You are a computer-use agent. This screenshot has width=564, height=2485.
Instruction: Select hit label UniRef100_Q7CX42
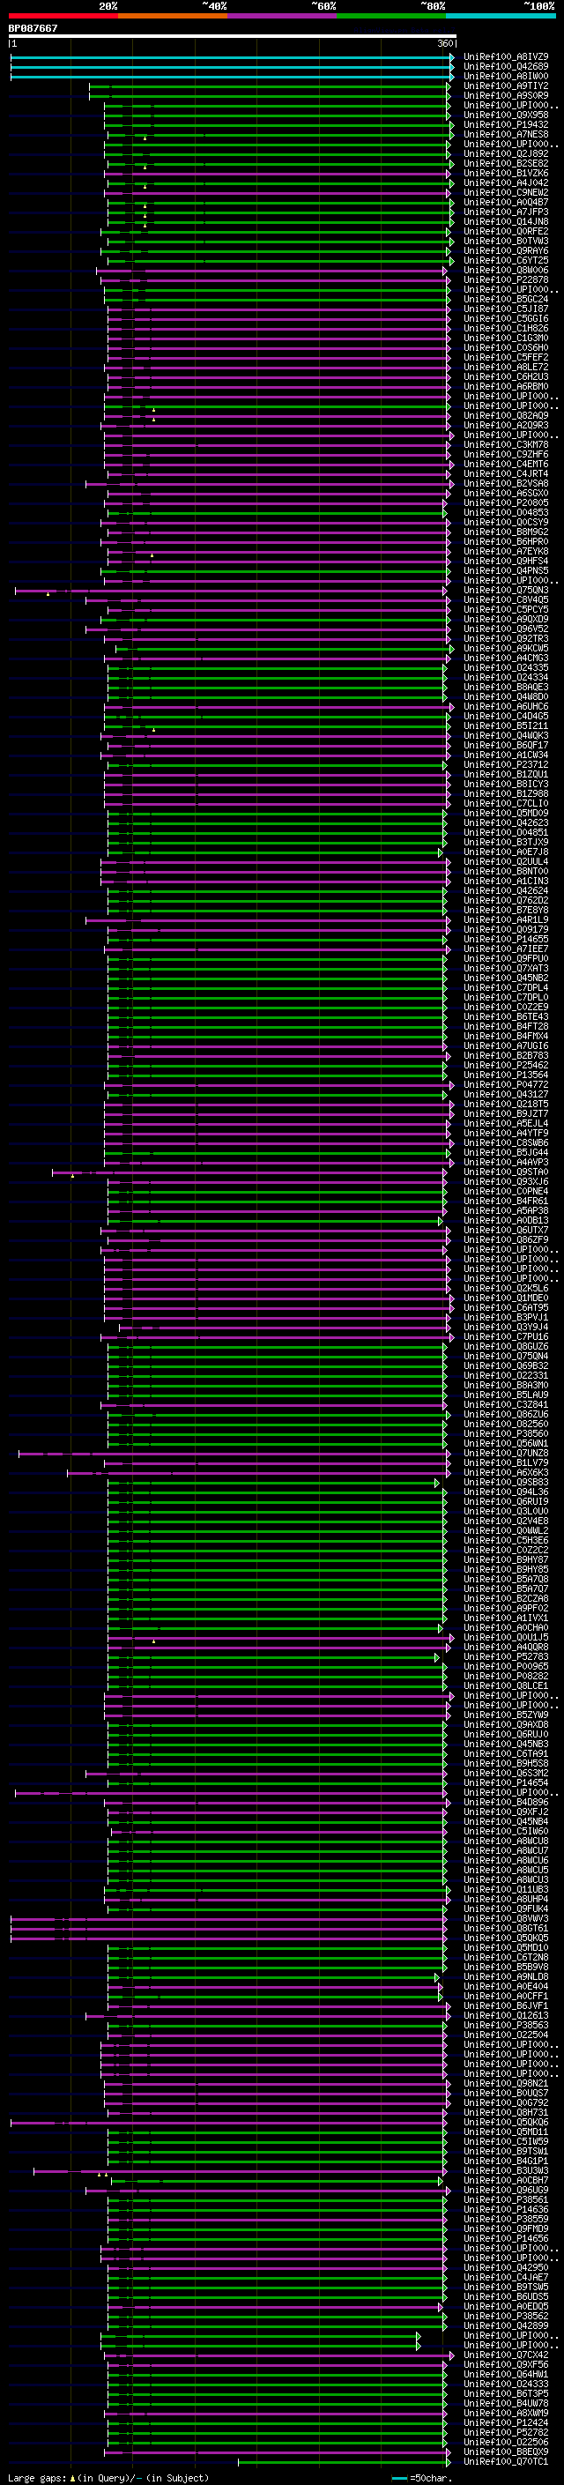point(506,2355)
